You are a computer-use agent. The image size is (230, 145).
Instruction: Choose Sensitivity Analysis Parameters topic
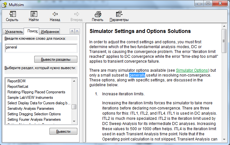31,109
